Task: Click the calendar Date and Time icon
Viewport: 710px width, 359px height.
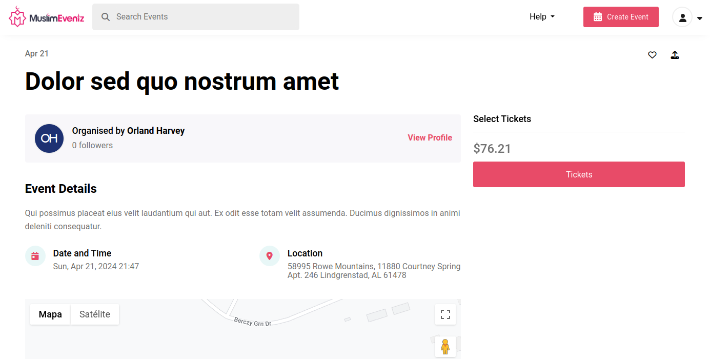Action: (x=35, y=256)
